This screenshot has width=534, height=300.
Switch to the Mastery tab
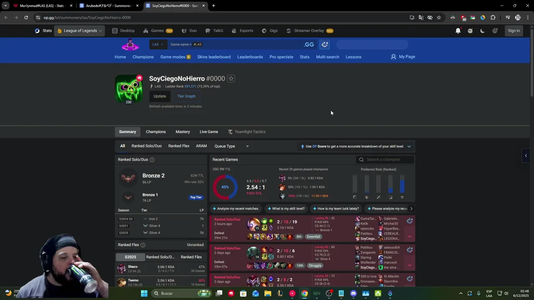[x=183, y=132]
